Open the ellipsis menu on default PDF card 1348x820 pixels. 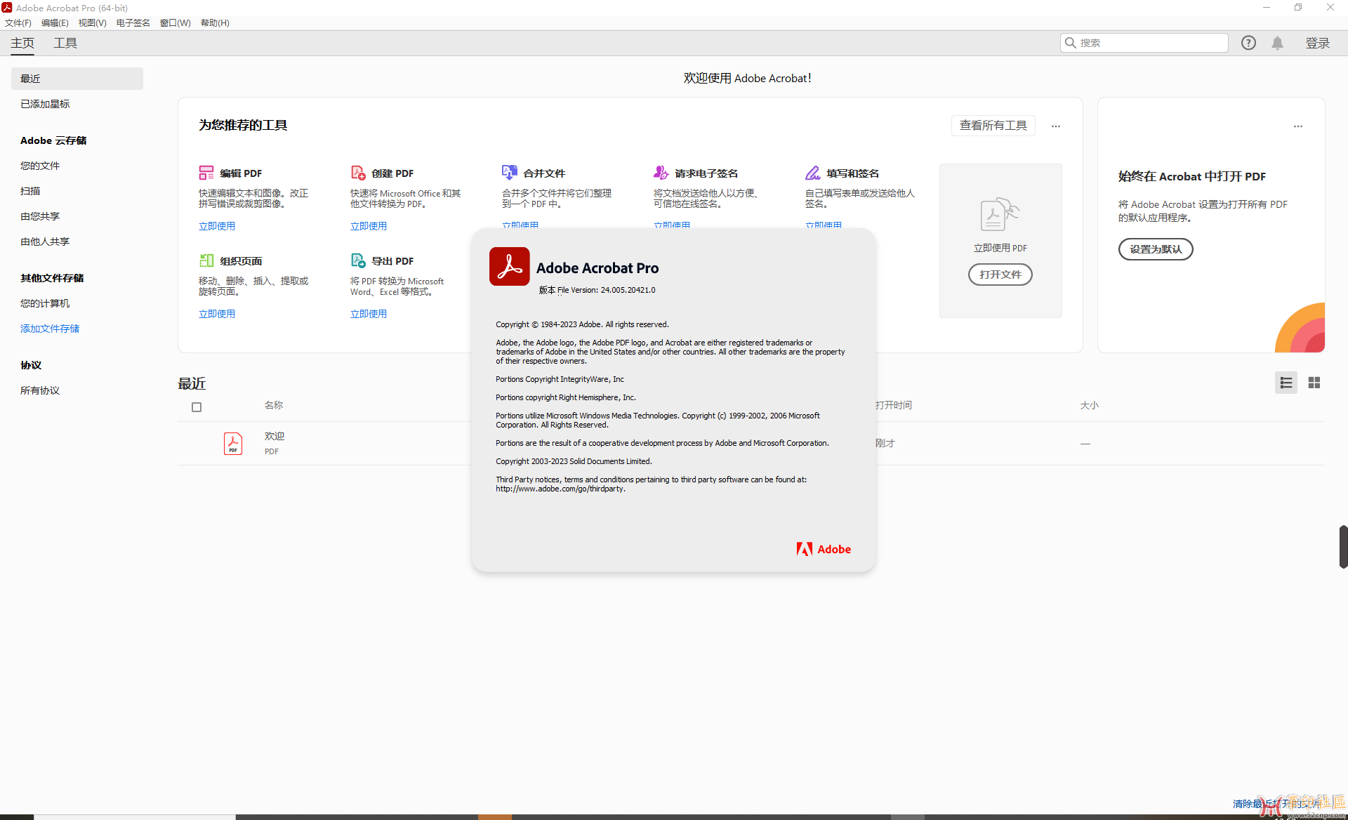coord(1297,126)
